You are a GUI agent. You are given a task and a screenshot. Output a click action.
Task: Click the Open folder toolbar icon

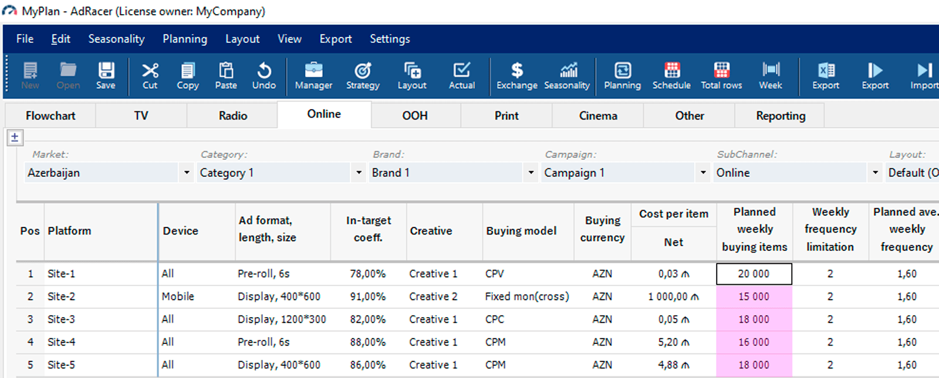tap(68, 76)
